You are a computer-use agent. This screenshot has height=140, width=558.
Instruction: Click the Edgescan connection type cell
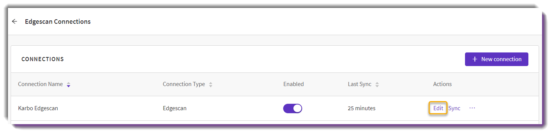pos(175,108)
